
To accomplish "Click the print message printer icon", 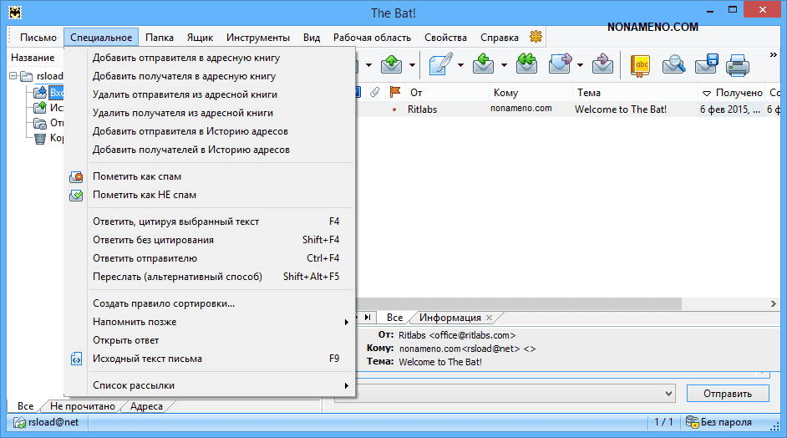I will pyautogui.click(x=736, y=64).
